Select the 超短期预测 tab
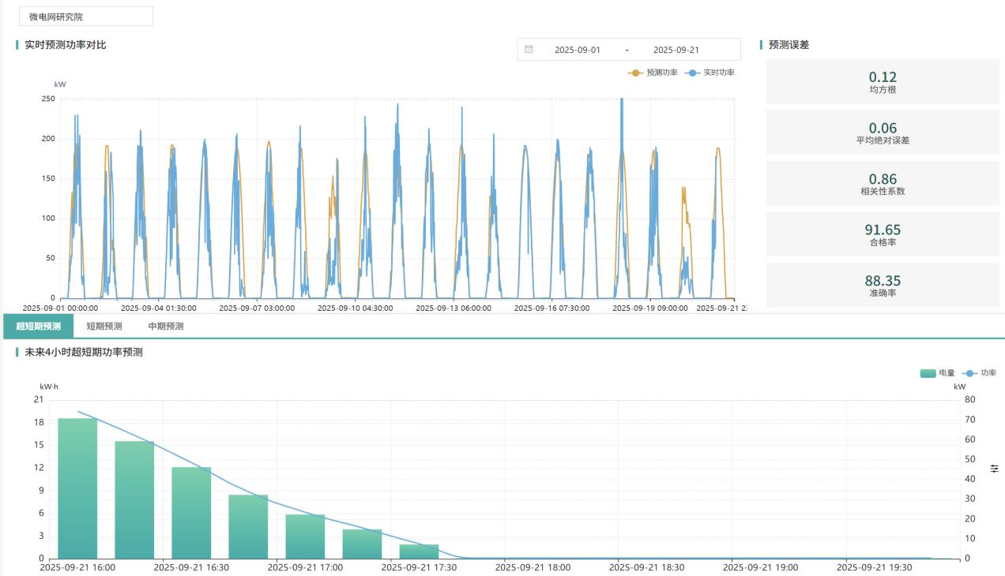The image size is (1005, 576). [x=38, y=326]
